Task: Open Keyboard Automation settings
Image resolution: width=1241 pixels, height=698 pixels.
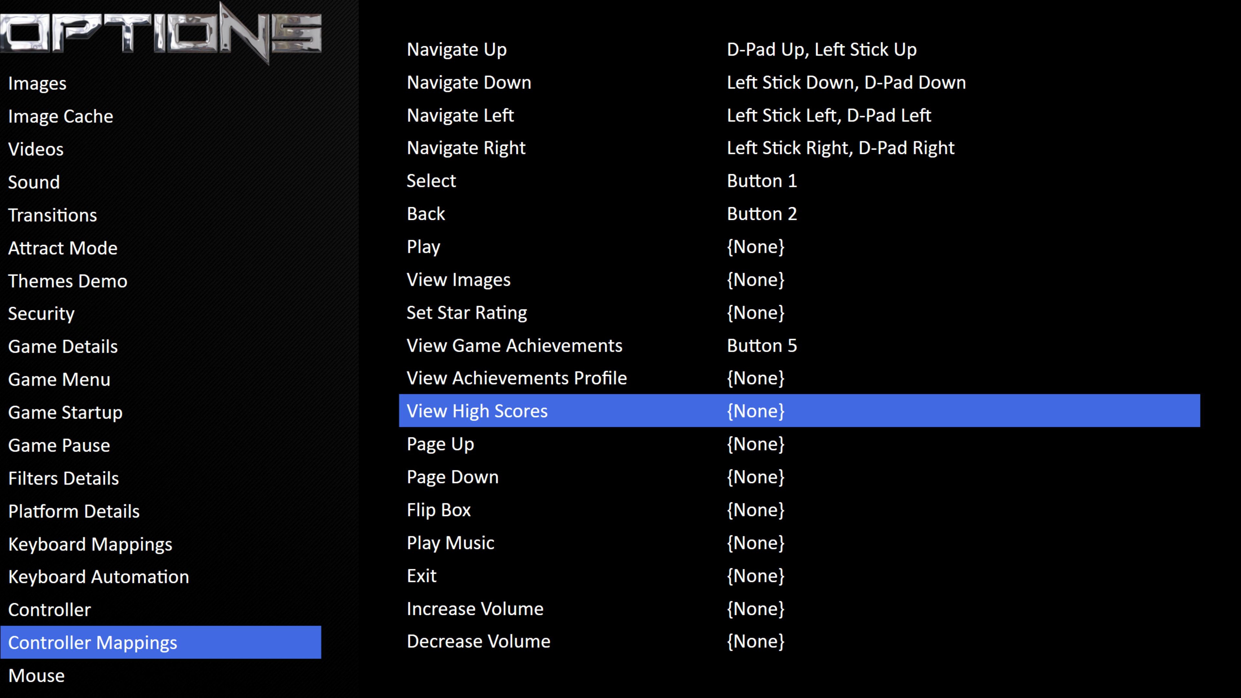Action: 161,577
